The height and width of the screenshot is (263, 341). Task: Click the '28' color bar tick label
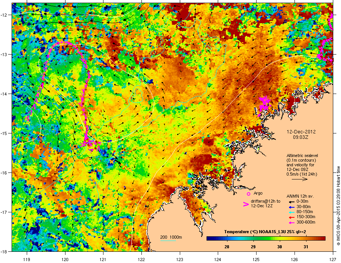pos(227,247)
